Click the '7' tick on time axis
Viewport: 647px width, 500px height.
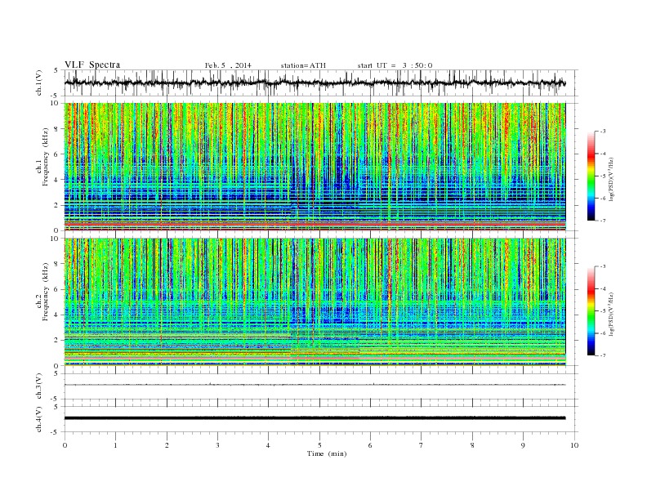[422, 445]
